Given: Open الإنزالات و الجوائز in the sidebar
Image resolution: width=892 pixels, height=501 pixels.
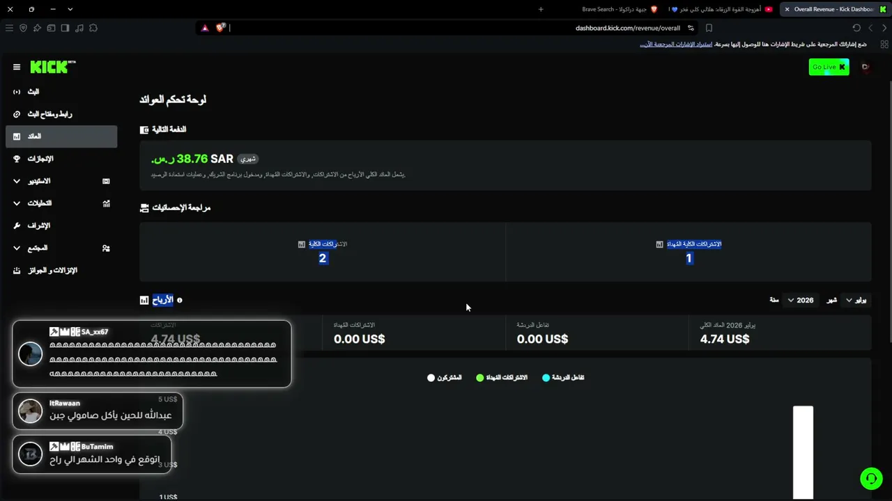Looking at the screenshot, I should [x=61, y=270].
